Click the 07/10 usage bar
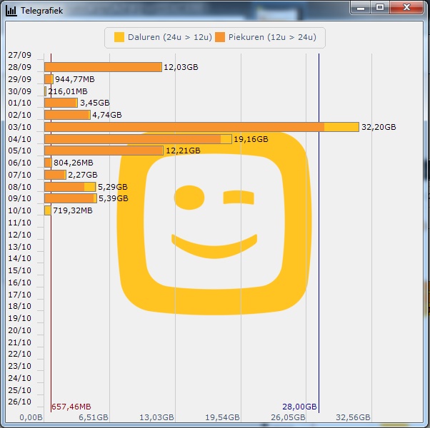Image resolution: width=430 pixels, height=428 pixels. pyautogui.click(x=55, y=175)
